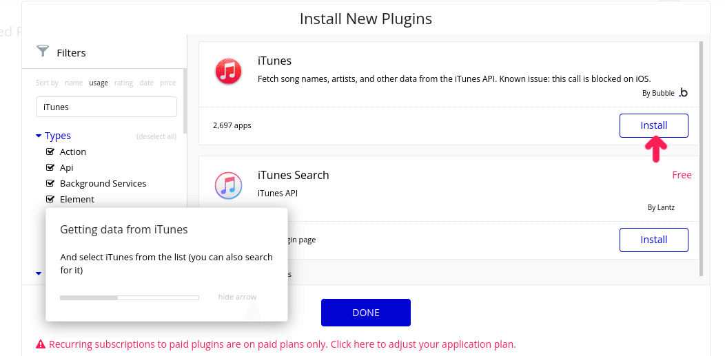Click the iTunes search input field
The height and width of the screenshot is (356, 725).
(106, 107)
